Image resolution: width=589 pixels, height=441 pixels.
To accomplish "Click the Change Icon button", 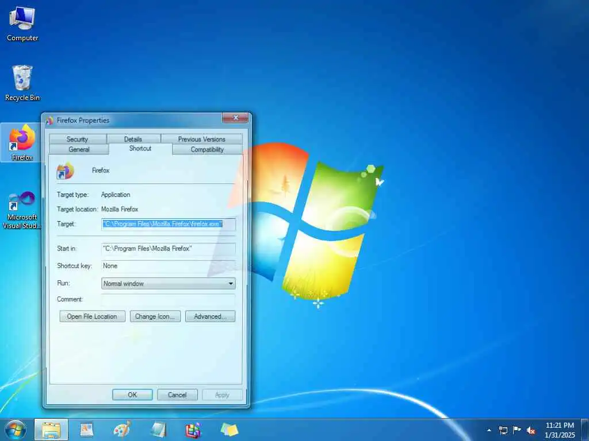I will point(155,316).
